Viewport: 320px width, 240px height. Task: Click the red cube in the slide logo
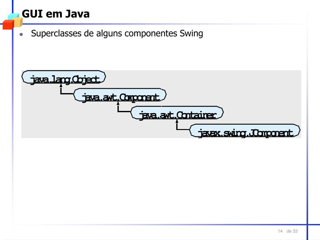pyautogui.click(x=7, y=24)
